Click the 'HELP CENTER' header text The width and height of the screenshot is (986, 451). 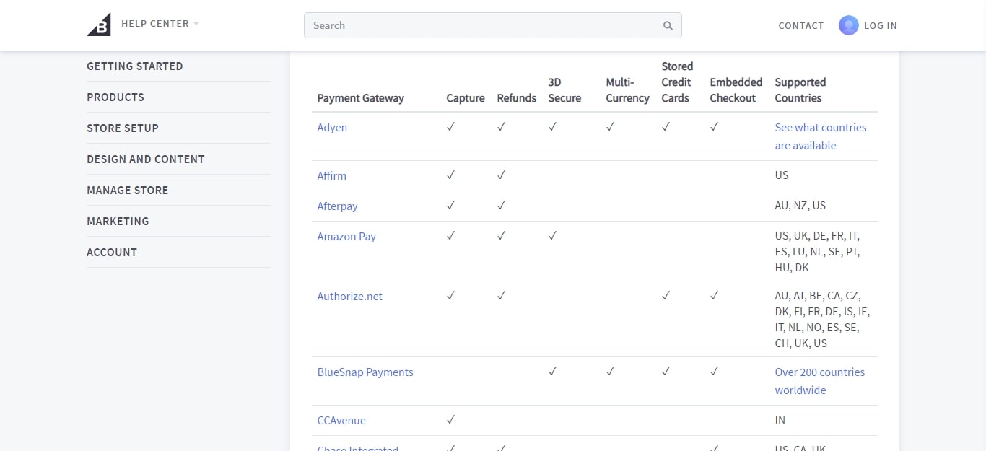pos(155,24)
